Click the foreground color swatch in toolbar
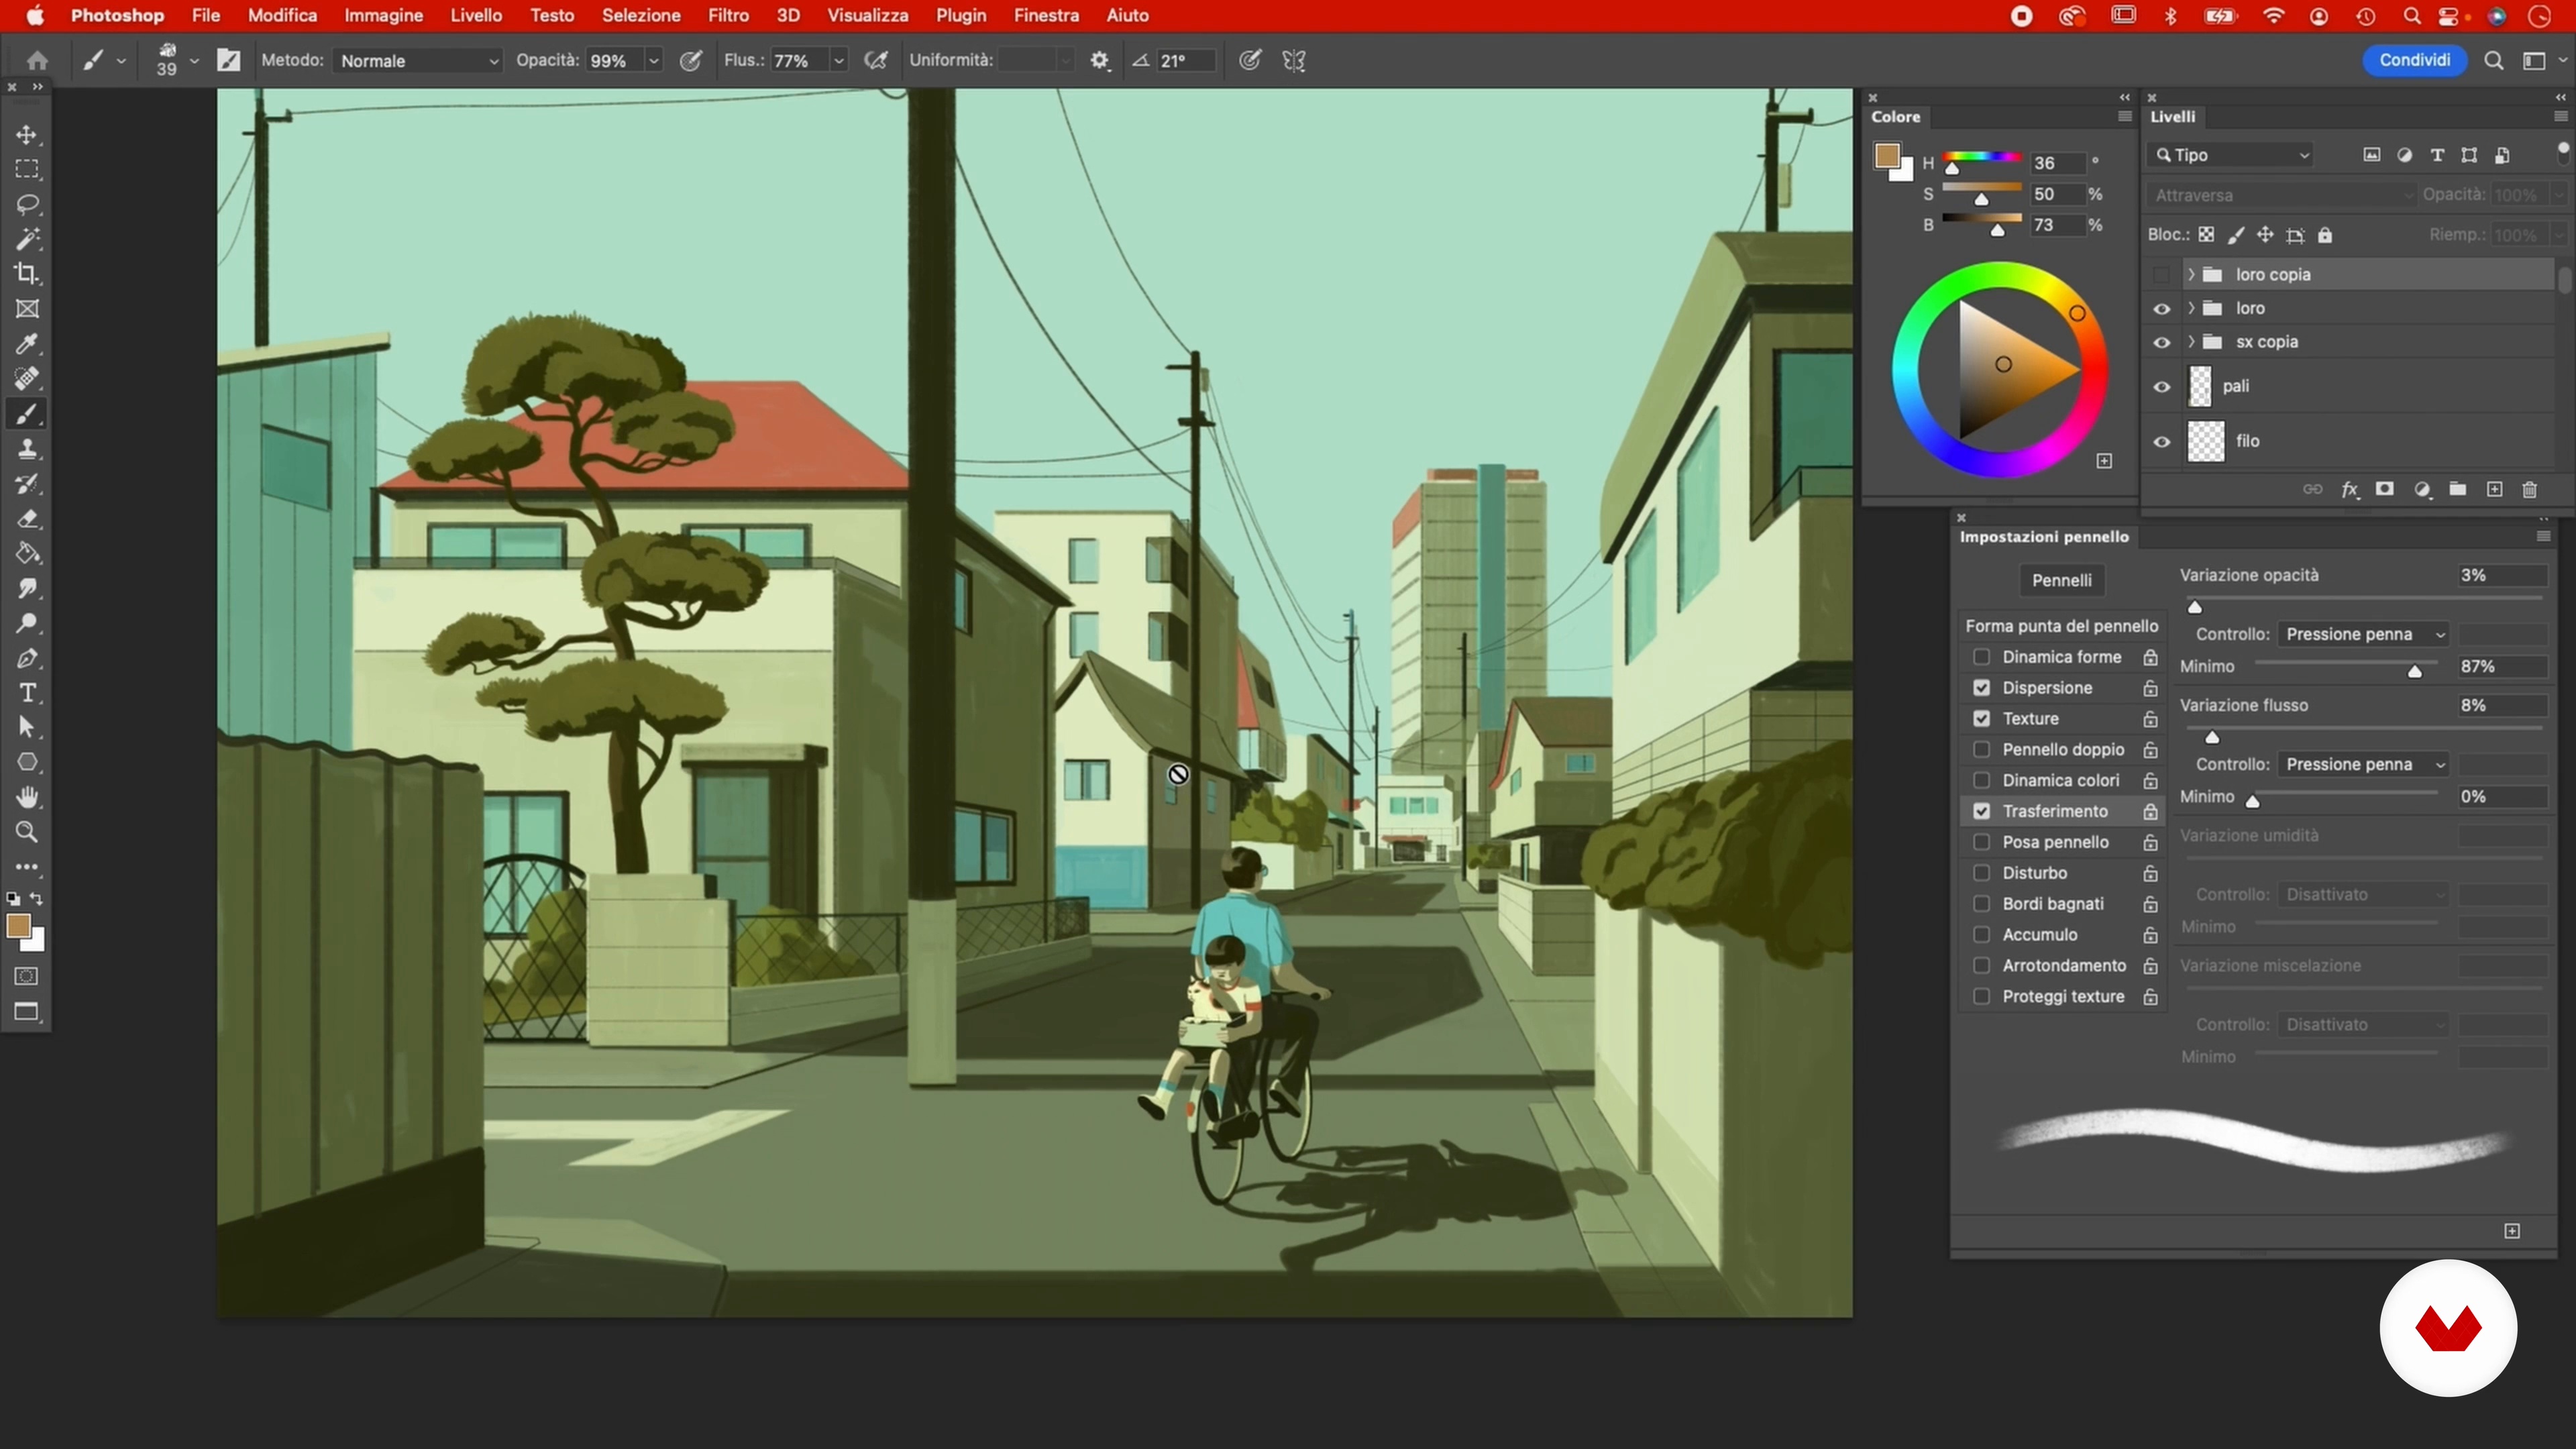 coord(18,926)
